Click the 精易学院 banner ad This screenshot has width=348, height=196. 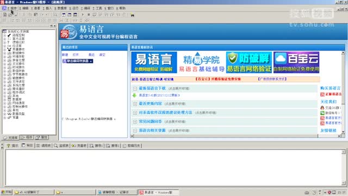pyautogui.click(x=201, y=63)
